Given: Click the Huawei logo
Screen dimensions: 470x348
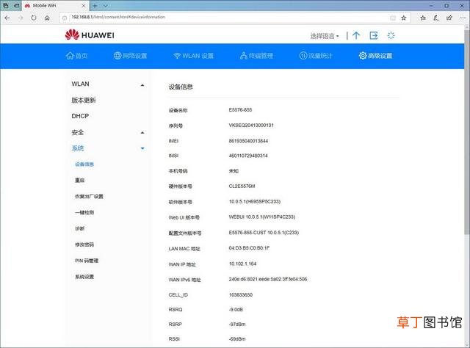Looking at the screenshot, I should point(90,35).
